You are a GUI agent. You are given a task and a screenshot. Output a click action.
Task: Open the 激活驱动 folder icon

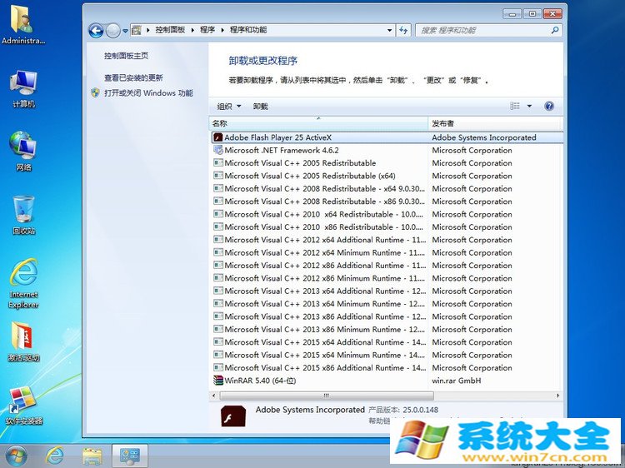click(x=23, y=341)
